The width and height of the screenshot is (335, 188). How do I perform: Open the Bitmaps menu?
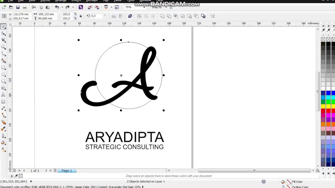92,1
